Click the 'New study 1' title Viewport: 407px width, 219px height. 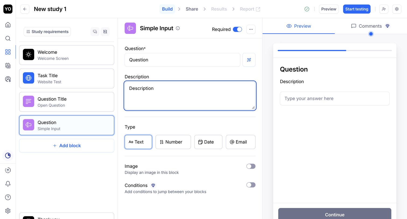(x=50, y=9)
